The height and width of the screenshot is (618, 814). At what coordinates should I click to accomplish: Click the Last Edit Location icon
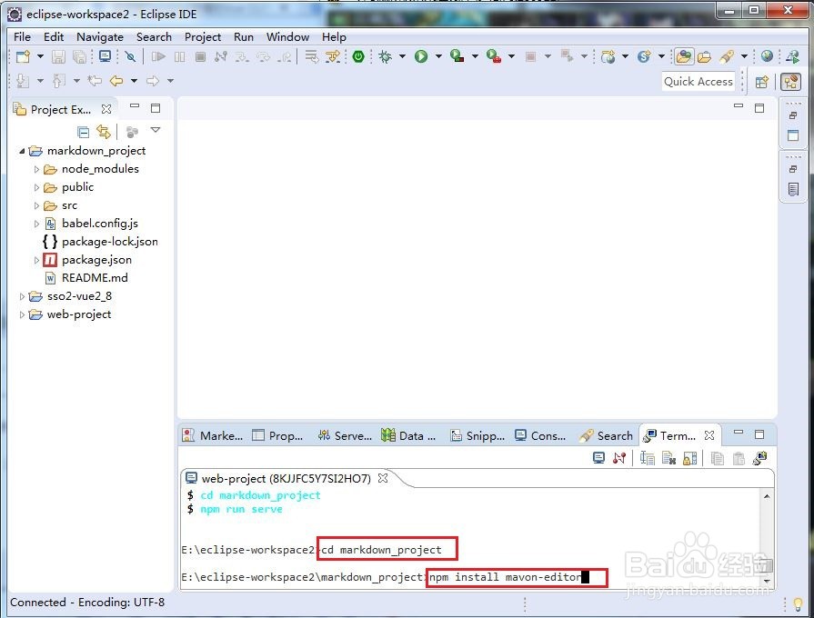pos(95,80)
